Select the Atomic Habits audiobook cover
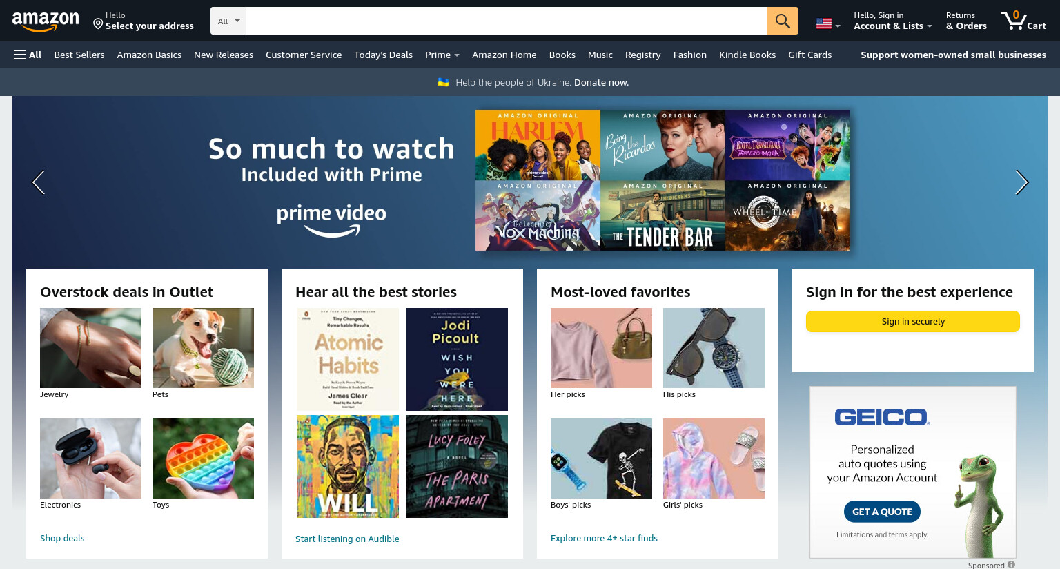 pyautogui.click(x=348, y=359)
